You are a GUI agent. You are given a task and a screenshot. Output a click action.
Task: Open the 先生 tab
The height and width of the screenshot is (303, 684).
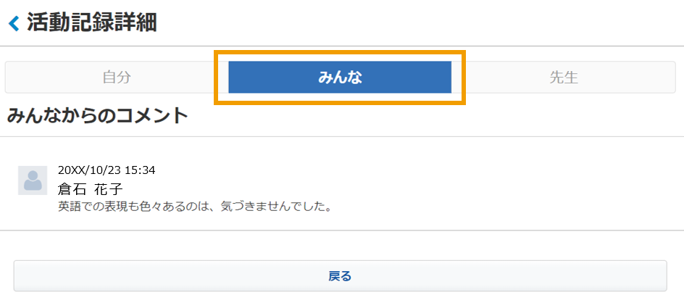(564, 78)
